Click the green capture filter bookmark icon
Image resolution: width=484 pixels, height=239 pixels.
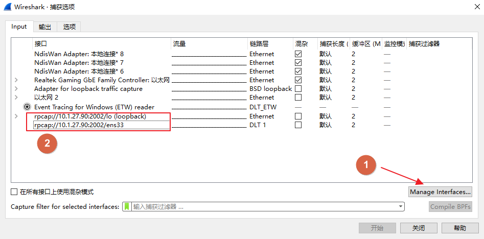[127, 207]
